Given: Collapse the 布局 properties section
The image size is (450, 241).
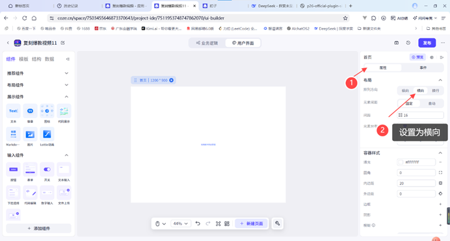Looking at the screenshot, I should click(x=440, y=80).
